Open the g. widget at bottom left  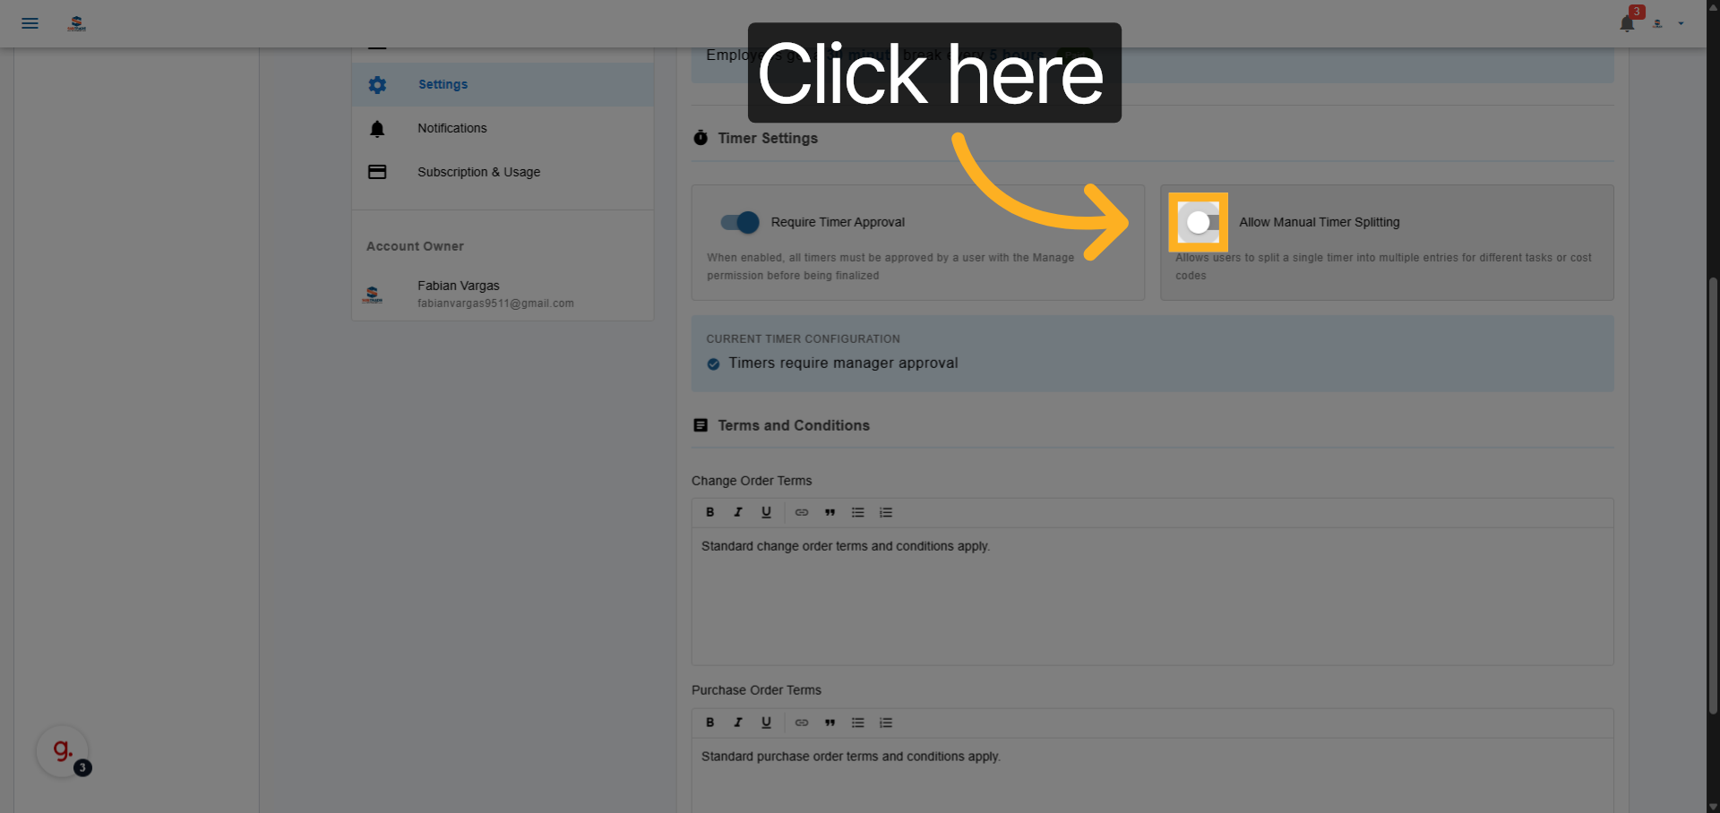click(x=62, y=751)
